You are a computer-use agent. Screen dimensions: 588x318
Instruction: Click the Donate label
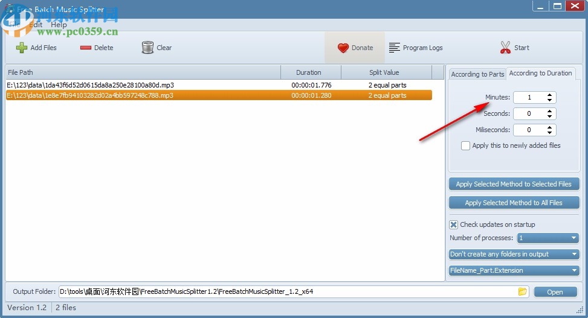point(362,48)
